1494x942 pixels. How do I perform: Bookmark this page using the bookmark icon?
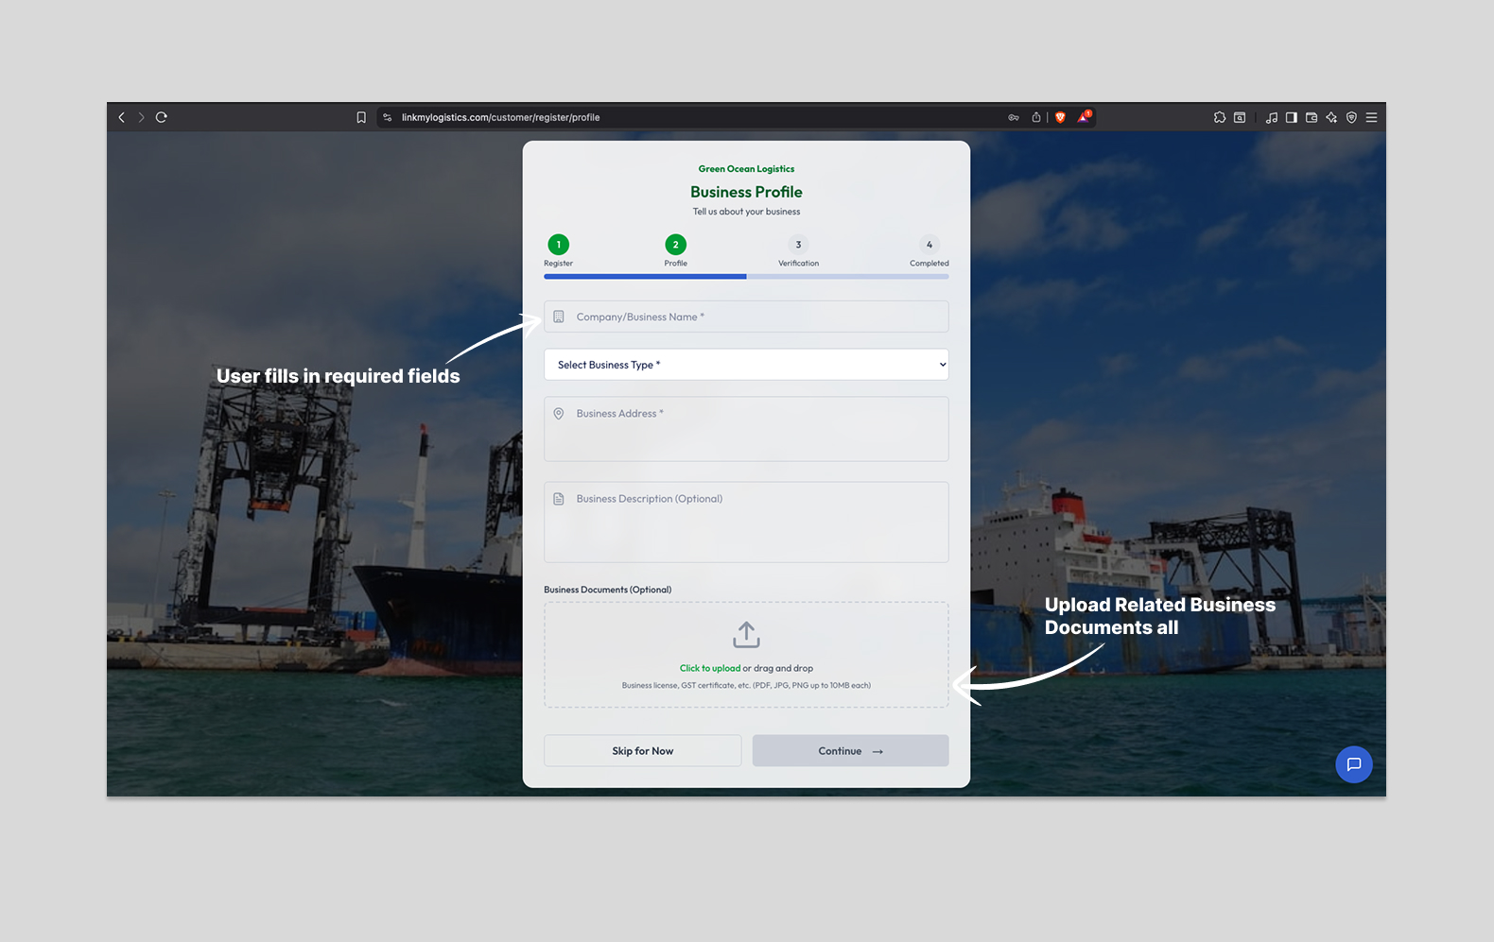point(361,117)
